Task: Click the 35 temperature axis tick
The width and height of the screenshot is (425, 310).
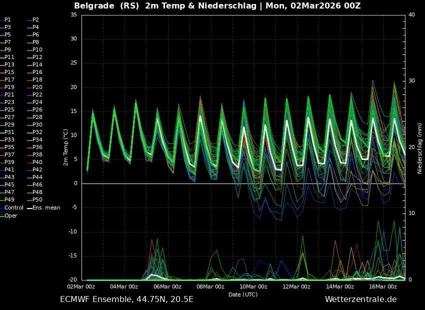Action: [73, 15]
